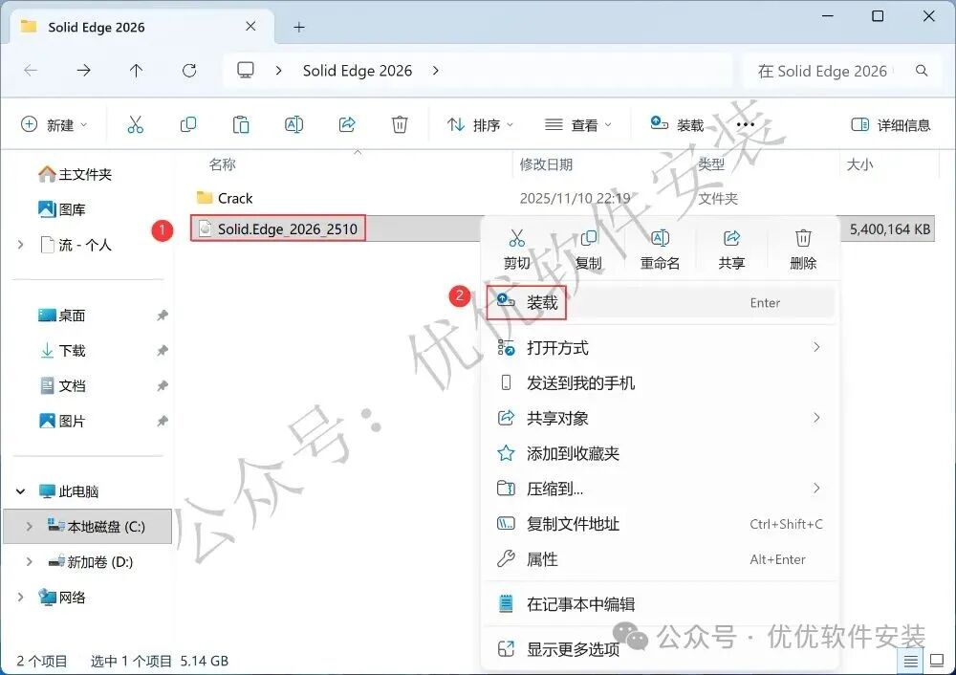Click 剪切 in the context menu
956x675 pixels.
517,249
